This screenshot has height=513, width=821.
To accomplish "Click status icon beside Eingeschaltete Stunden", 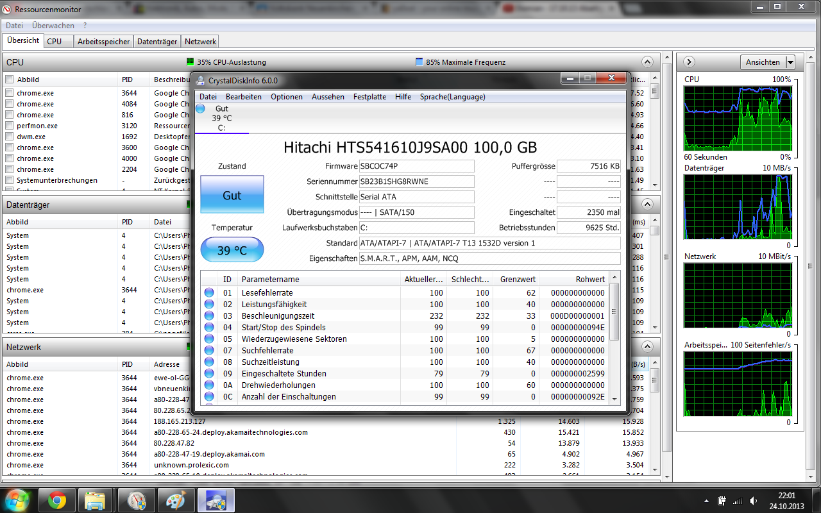I will 209,373.
